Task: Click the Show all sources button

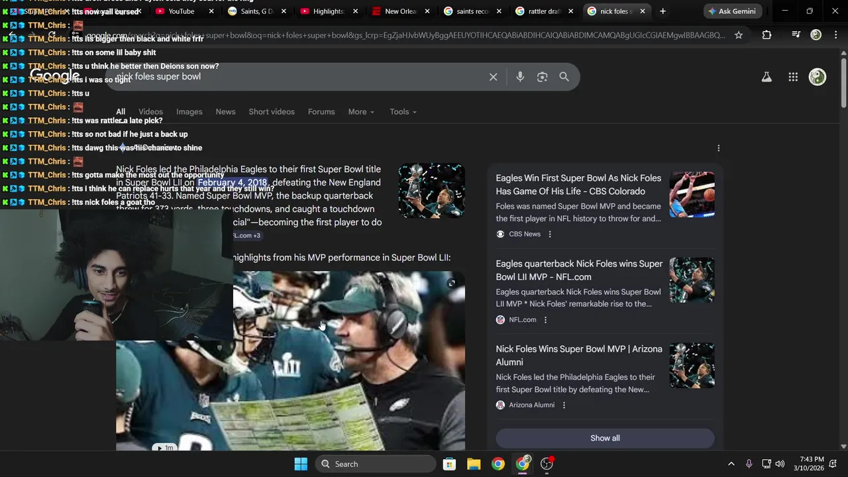Action: click(x=605, y=438)
